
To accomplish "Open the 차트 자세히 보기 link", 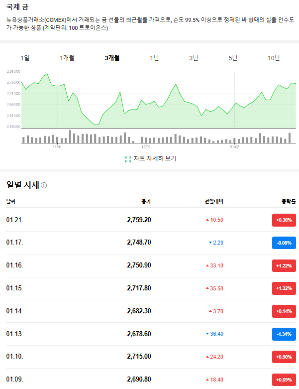I will point(155,159).
